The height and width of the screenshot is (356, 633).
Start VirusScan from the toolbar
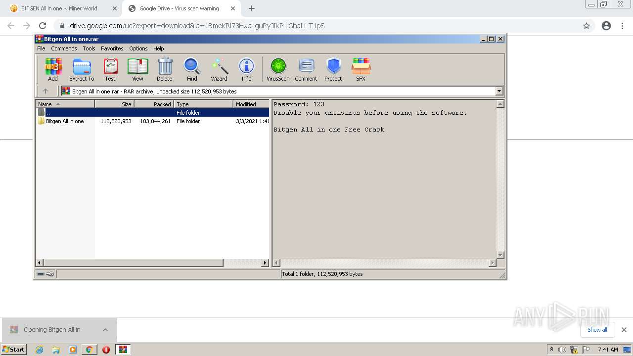tap(278, 69)
